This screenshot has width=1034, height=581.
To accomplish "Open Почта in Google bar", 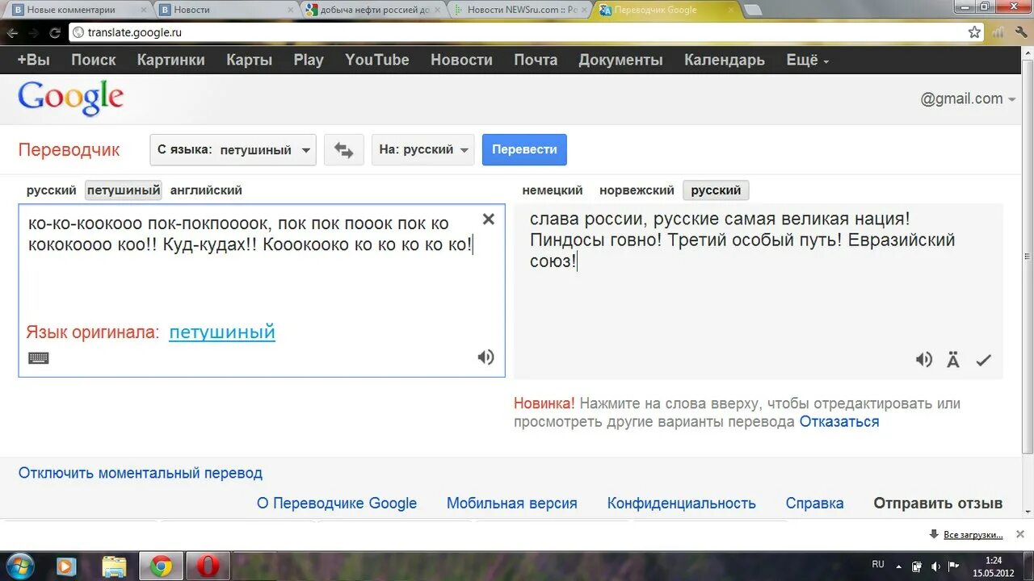I will coord(536,60).
